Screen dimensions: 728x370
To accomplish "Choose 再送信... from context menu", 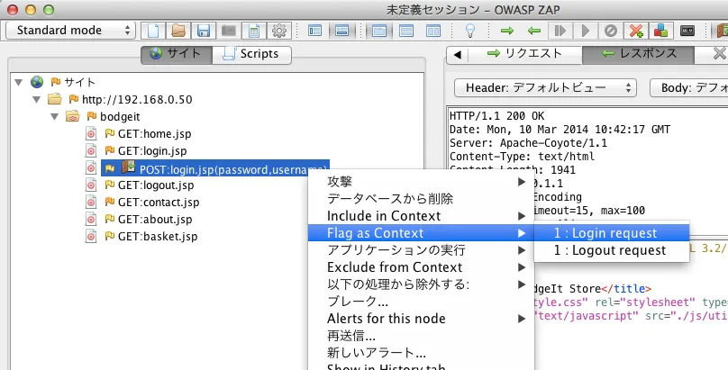I will [x=421, y=336].
